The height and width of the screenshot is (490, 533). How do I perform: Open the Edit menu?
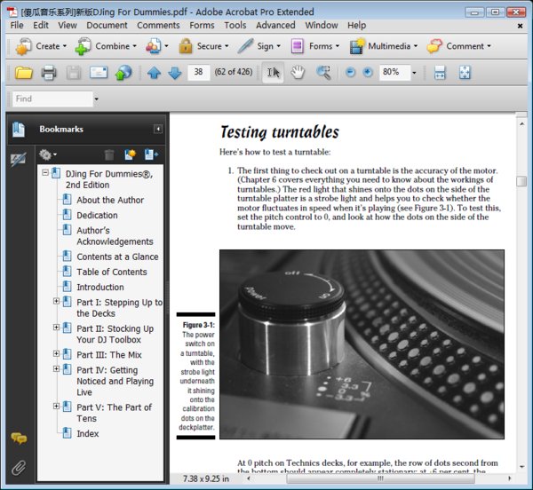(41, 26)
